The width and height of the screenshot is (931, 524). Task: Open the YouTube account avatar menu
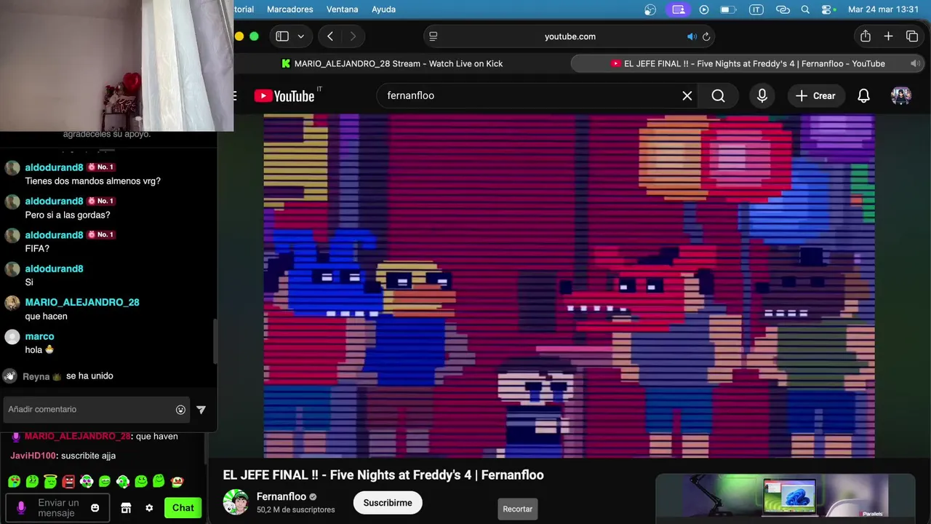coord(901,95)
